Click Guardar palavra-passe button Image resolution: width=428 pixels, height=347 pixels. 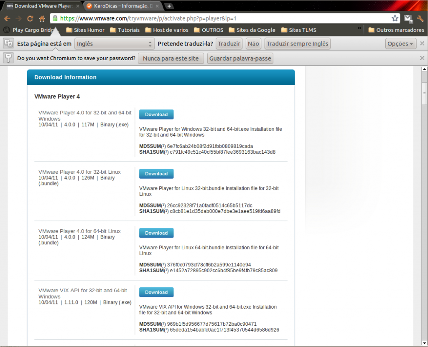[x=240, y=58]
